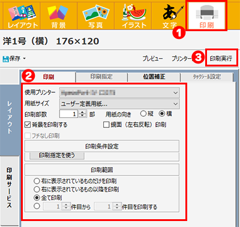This screenshot has width=240, height=227.
Task: Switch to the 印刷 tab
Action: click(49, 77)
